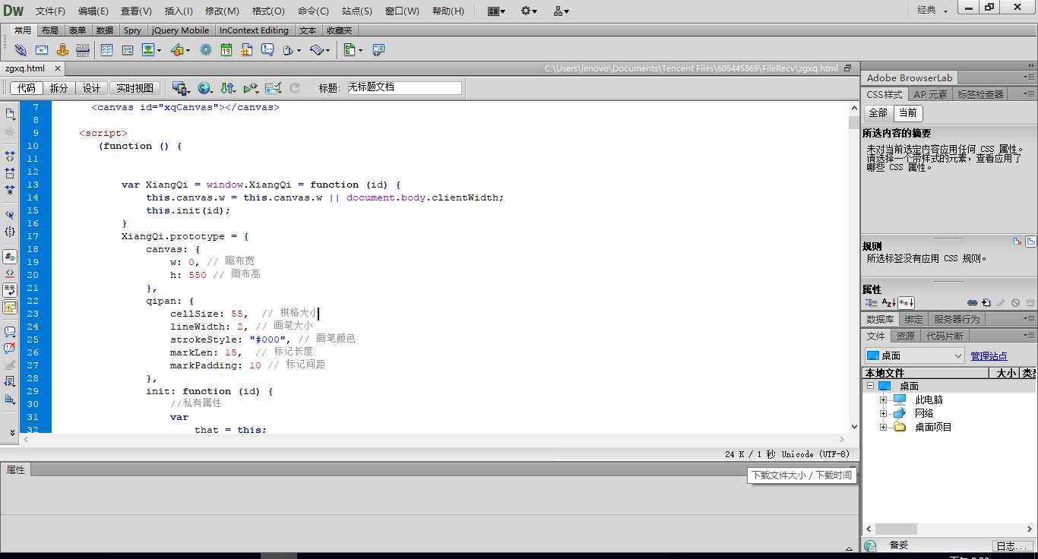Toggle highlight invalid code button
Image resolution: width=1038 pixels, height=559 pixels.
(10, 273)
